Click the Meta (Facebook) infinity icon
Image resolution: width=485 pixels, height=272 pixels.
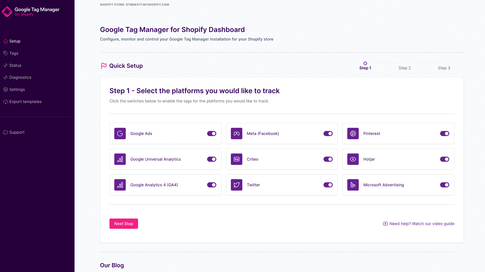point(236,134)
